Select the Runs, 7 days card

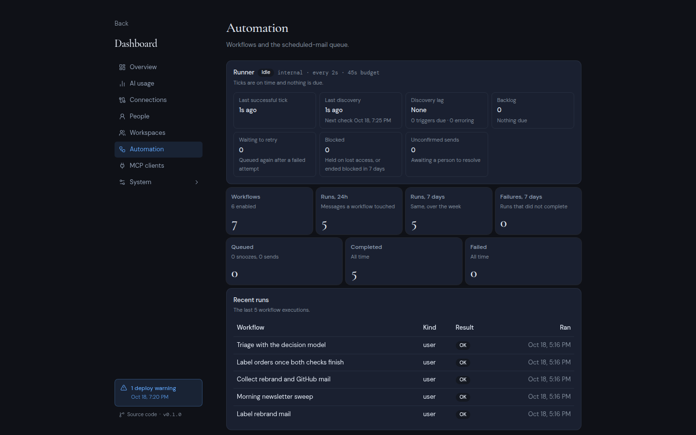449,211
